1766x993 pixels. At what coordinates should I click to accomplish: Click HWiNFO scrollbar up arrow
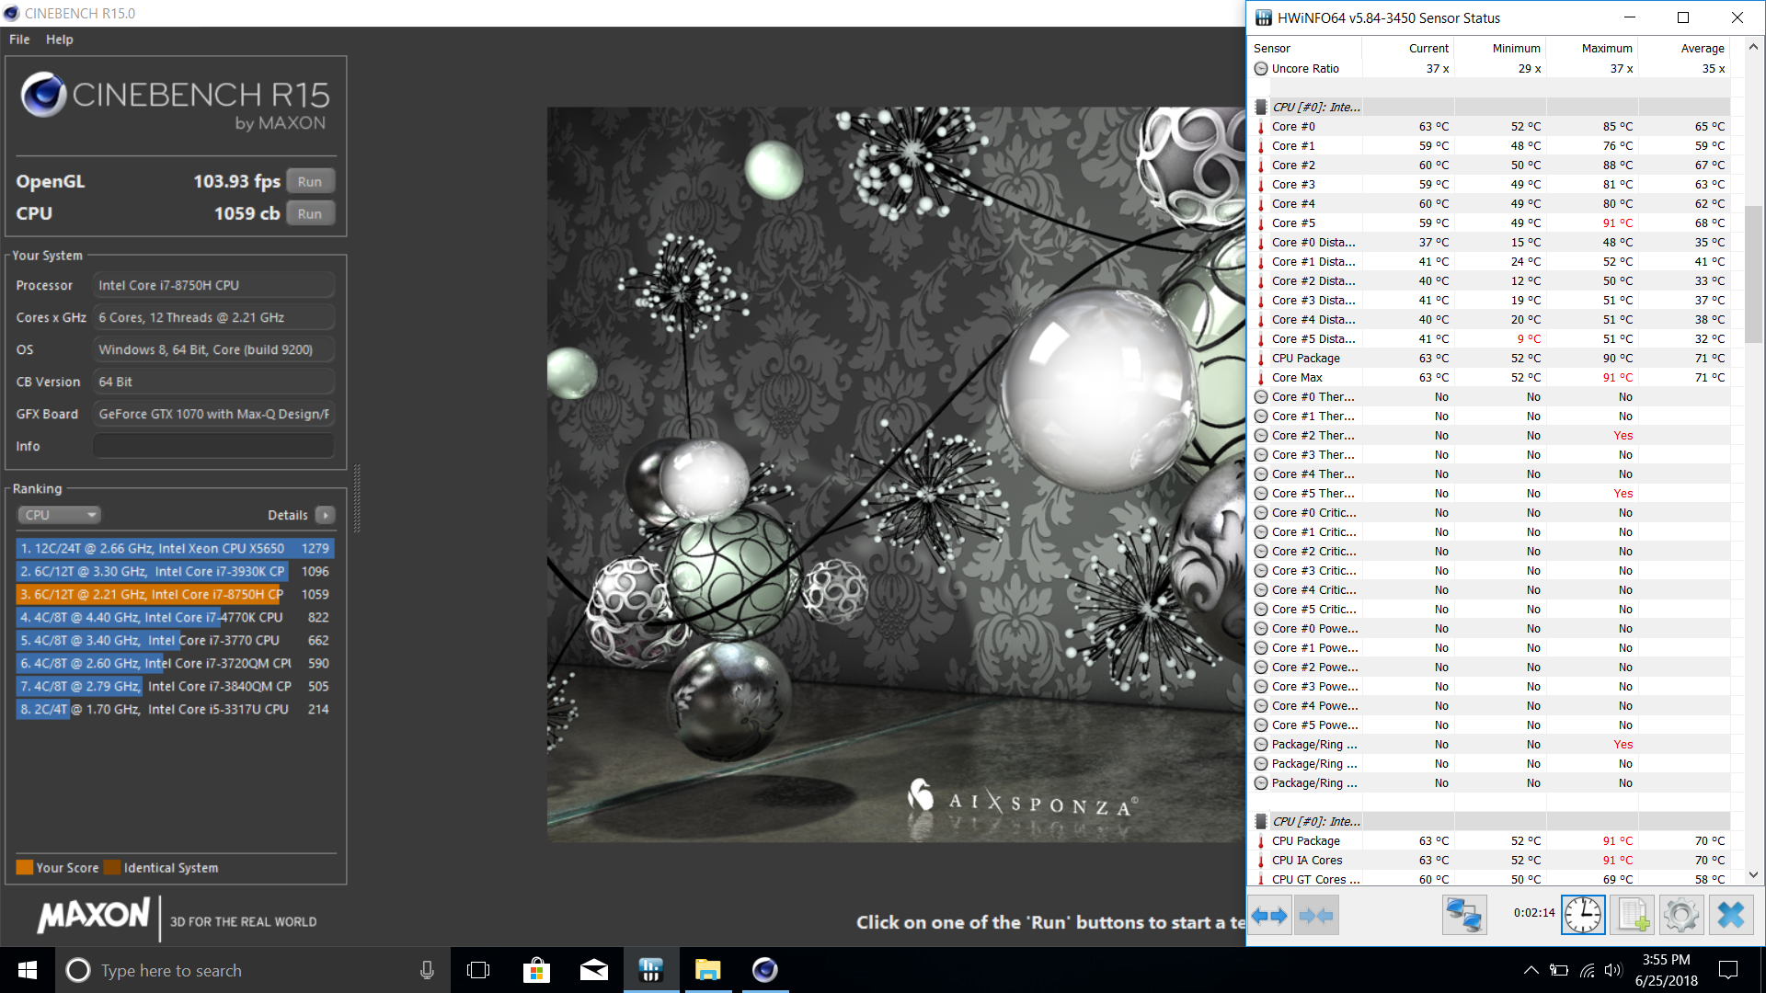pos(1753,47)
